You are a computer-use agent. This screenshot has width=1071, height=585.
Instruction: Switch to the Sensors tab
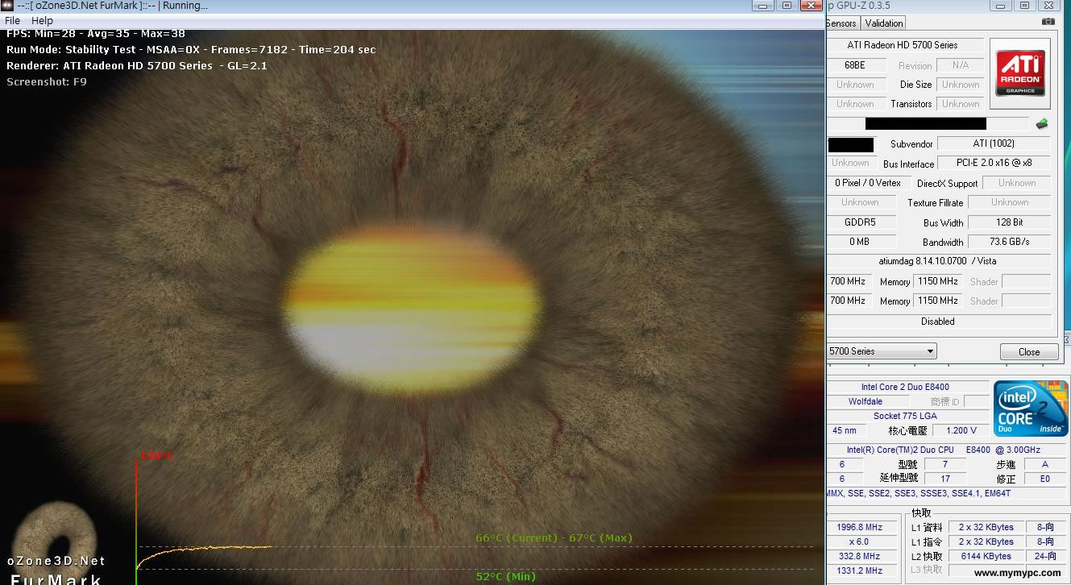pyautogui.click(x=841, y=23)
